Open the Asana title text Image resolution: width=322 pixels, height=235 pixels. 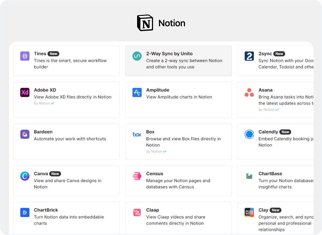pyautogui.click(x=266, y=90)
